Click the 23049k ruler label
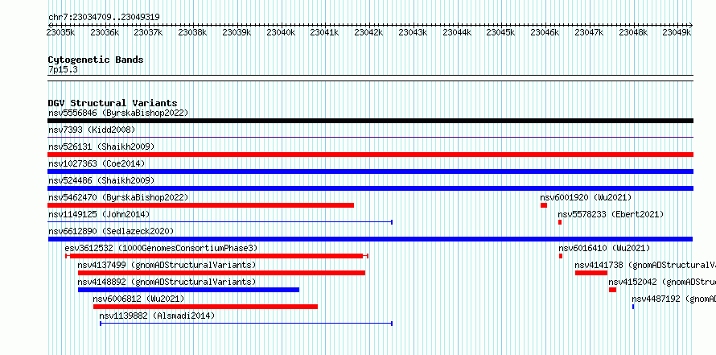The height and width of the screenshot is (355, 716). (677, 32)
